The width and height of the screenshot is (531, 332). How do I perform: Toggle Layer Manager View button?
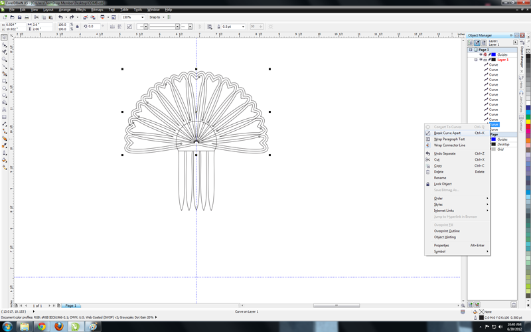click(484, 42)
